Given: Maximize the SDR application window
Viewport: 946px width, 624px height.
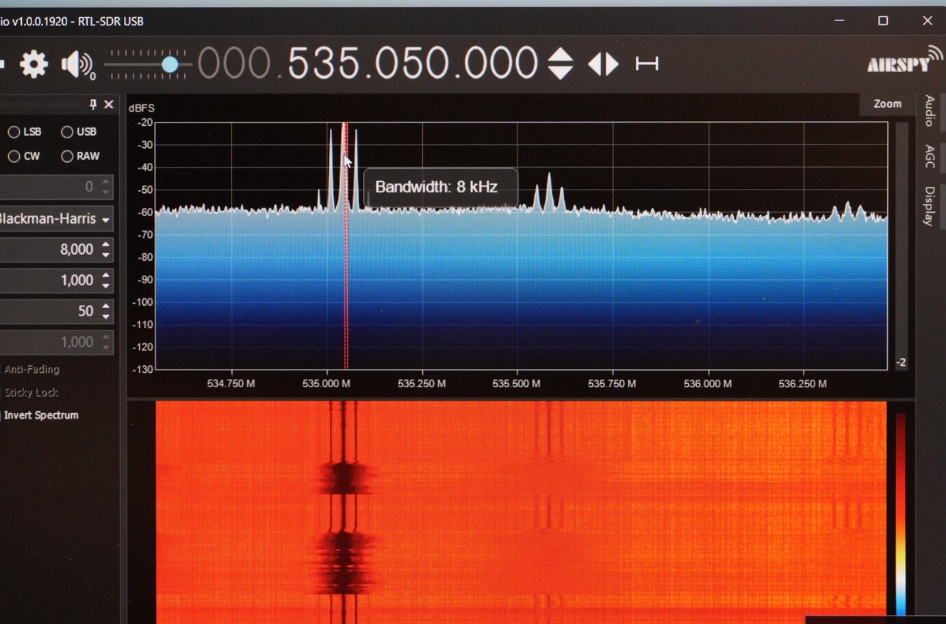Looking at the screenshot, I should pyautogui.click(x=883, y=21).
